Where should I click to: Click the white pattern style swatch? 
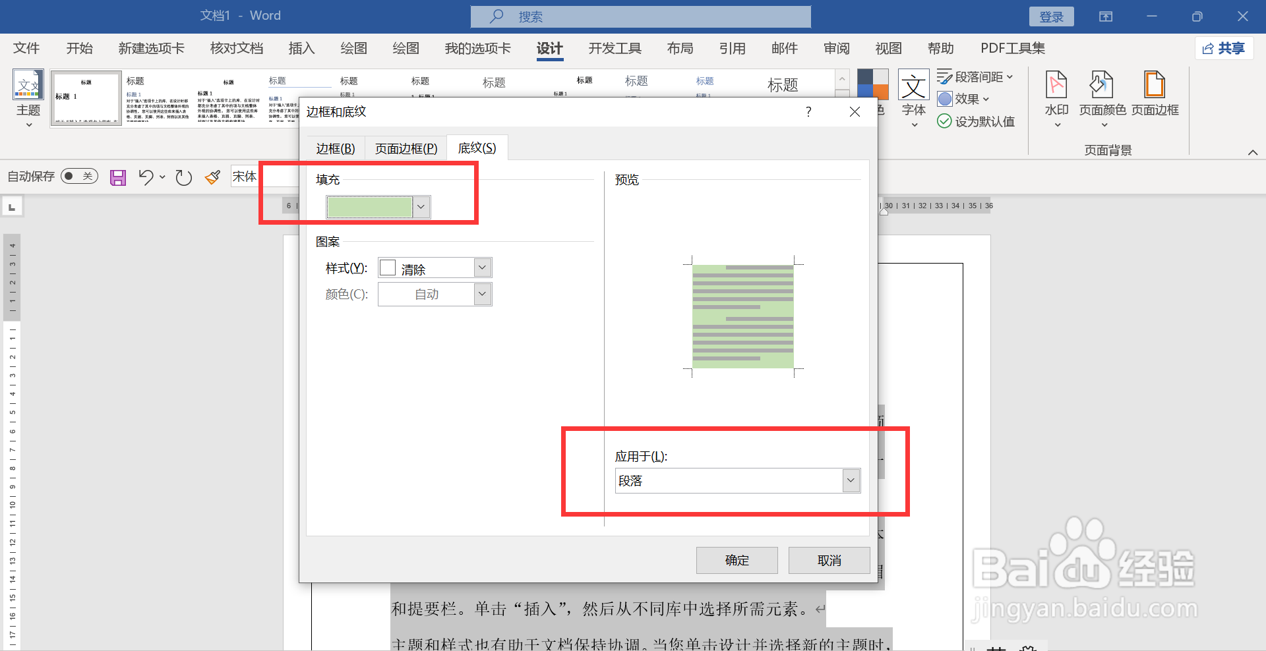(388, 268)
